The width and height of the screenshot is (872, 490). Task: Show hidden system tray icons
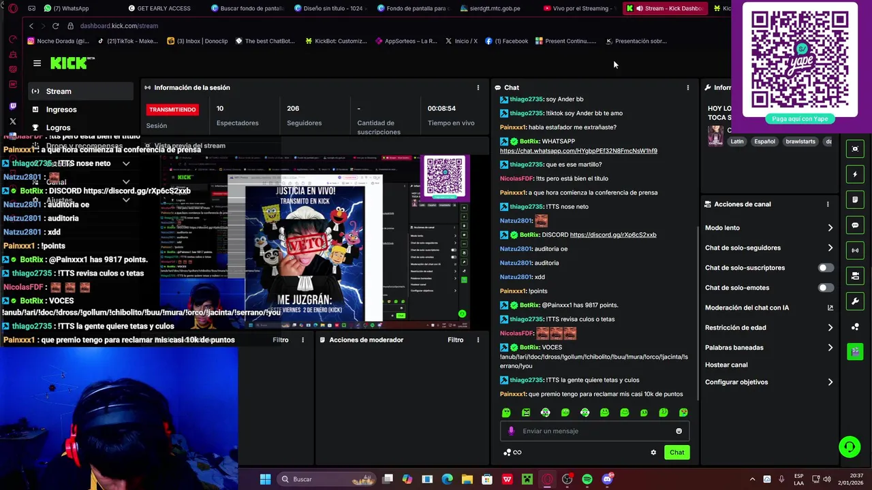tap(752, 479)
